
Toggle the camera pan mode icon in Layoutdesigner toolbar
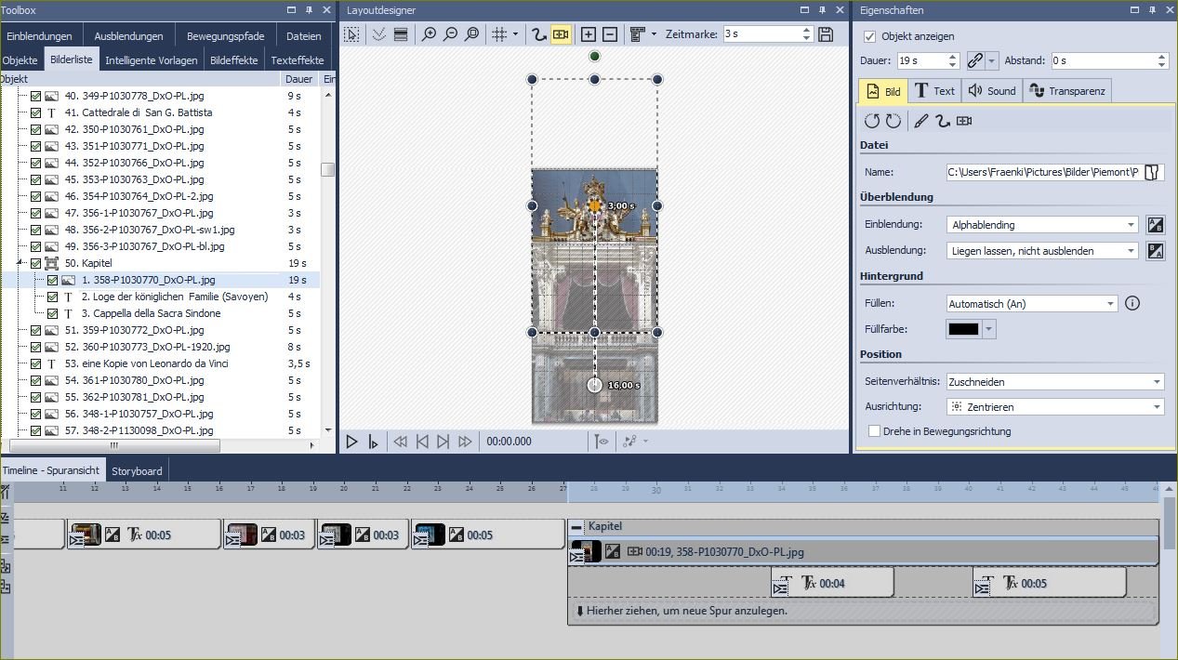[561, 34]
